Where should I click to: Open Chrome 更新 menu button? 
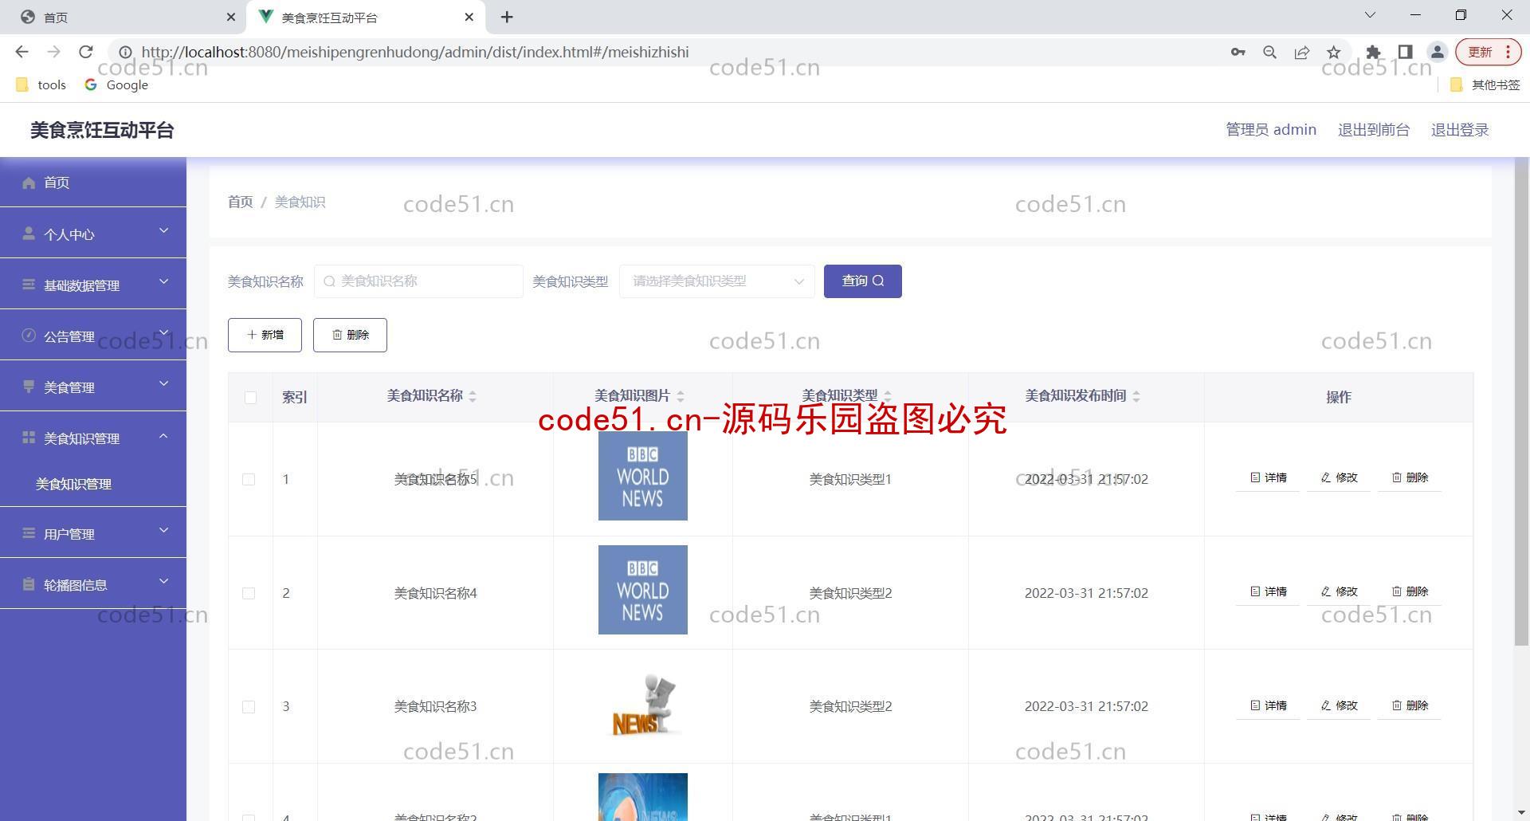click(1488, 52)
